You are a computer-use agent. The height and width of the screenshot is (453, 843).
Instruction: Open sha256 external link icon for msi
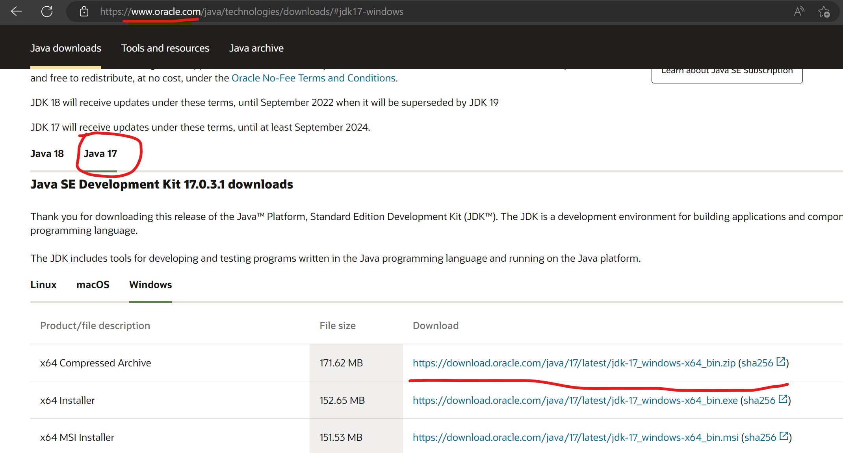point(784,436)
